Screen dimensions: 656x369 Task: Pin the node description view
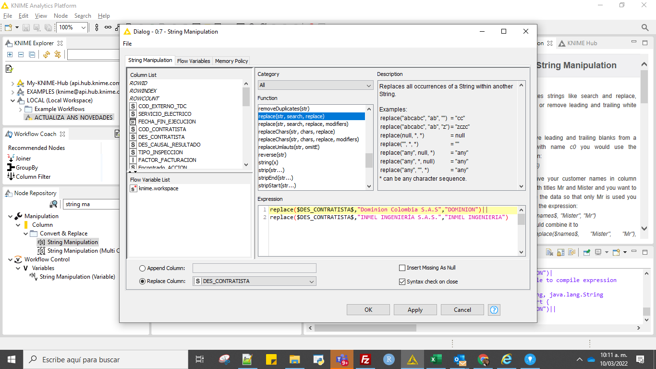pyautogui.click(x=586, y=252)
